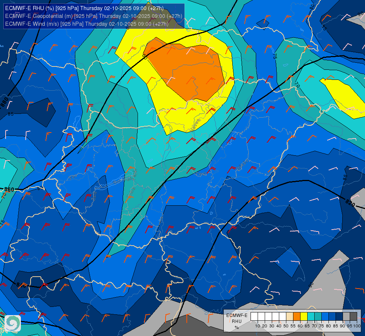The width and height of the screenshot is (365, 336).
Task: Pick the light cyan 65–70 legend swatch
Action: (x=311, y=317)
